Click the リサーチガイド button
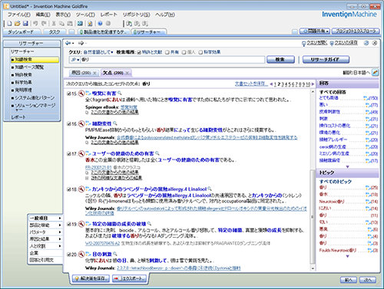Viewport: 384px width, 289px height. 326,60
